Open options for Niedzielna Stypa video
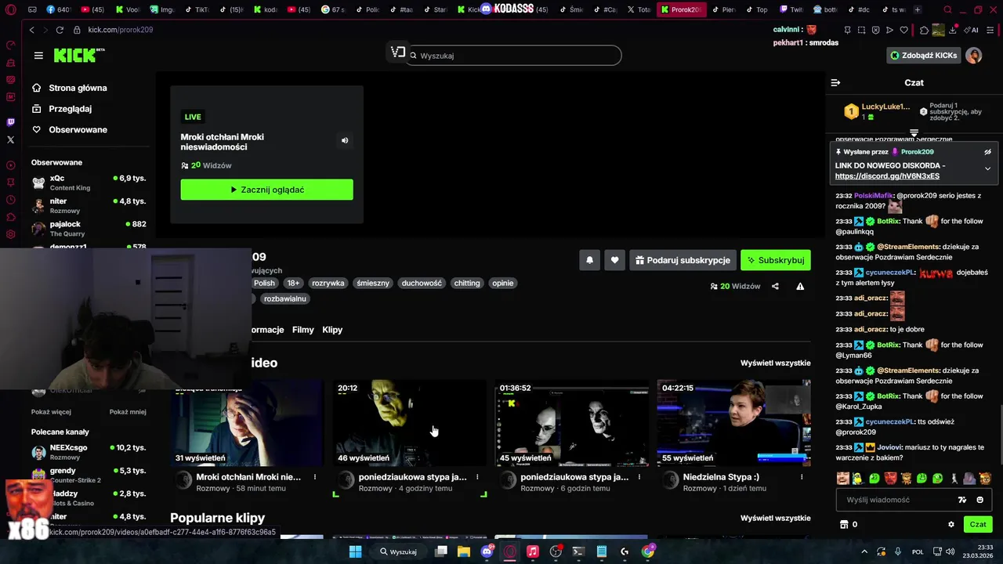The image size is (1003, 564). (802, 476)
